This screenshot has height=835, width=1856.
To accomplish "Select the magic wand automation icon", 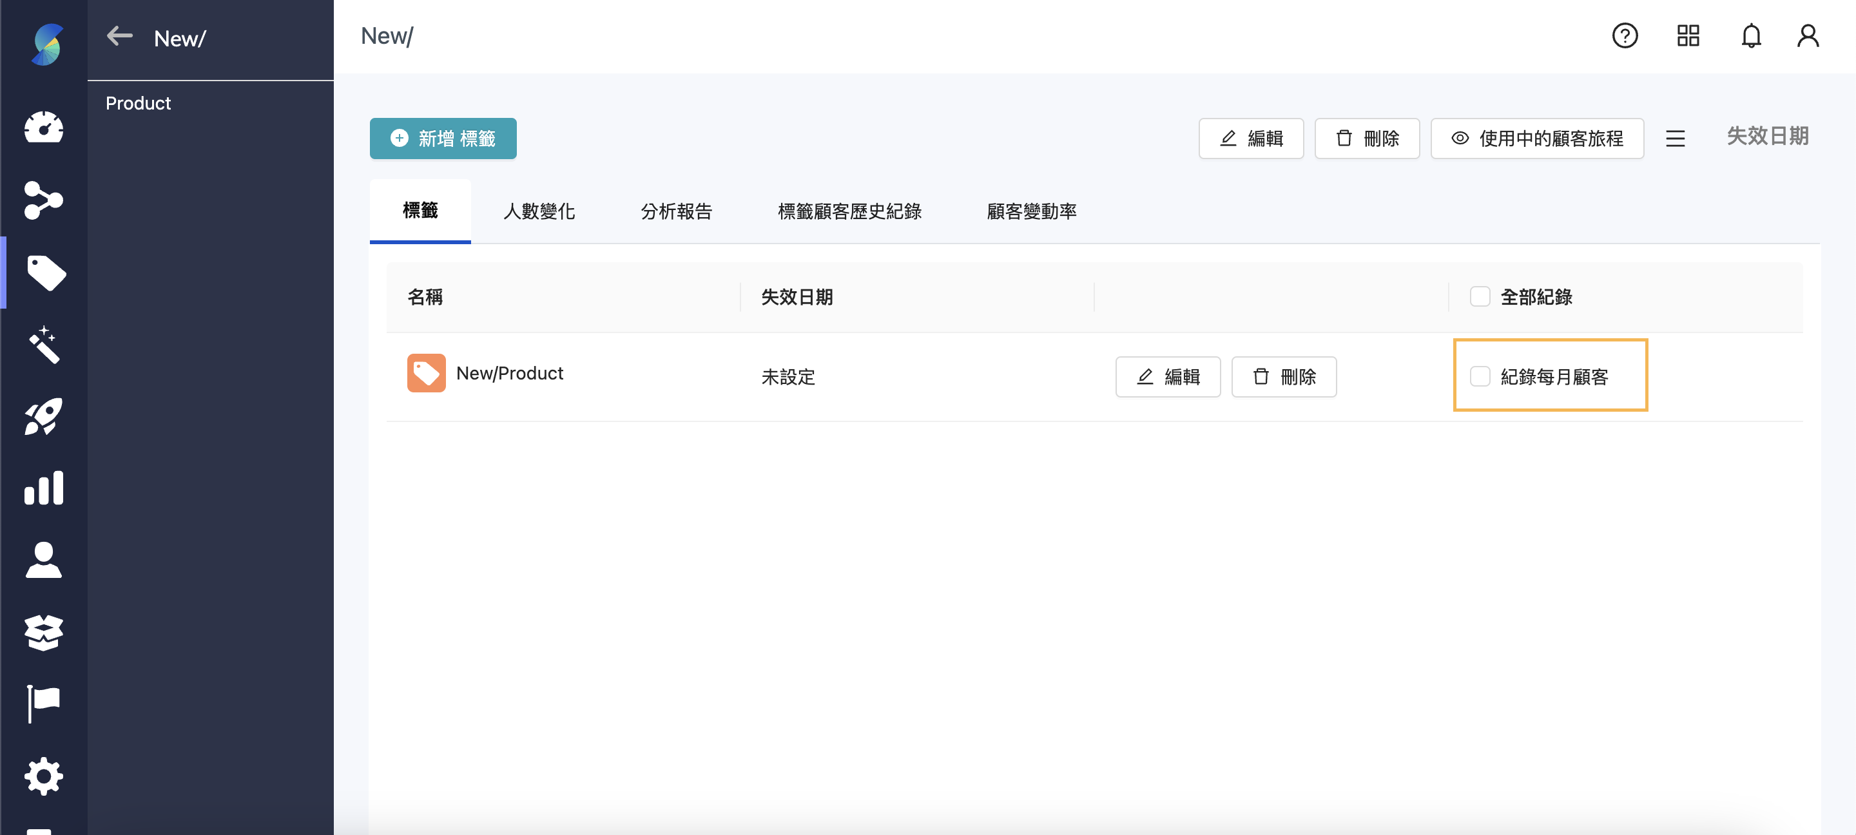I will [x=44, y=345].
